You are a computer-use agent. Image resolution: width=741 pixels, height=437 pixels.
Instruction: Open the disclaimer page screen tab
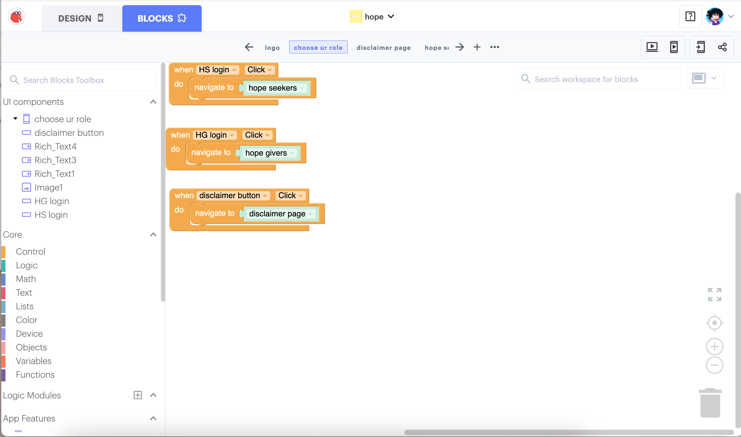point(383,47)
